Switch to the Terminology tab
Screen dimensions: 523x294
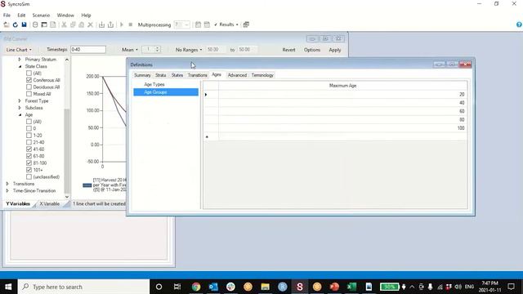[262, 75]
